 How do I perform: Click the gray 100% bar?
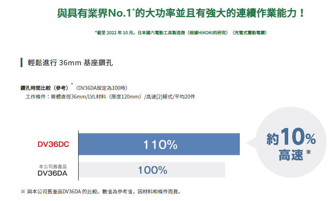pos(152,170)
